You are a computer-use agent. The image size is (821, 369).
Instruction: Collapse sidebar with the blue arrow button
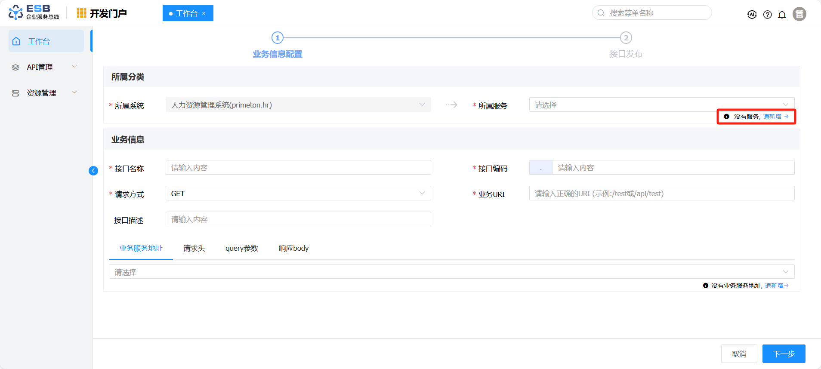[93, 171]
